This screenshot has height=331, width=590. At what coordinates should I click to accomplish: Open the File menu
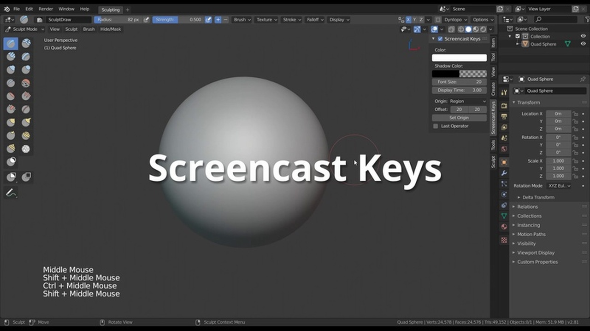point(17,9)
